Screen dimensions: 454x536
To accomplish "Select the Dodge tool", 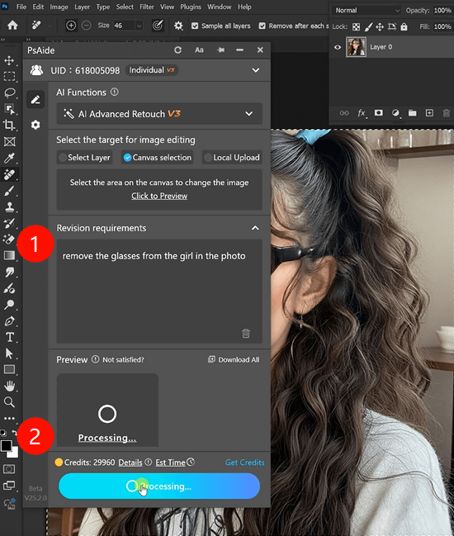I will coord(9,304).
